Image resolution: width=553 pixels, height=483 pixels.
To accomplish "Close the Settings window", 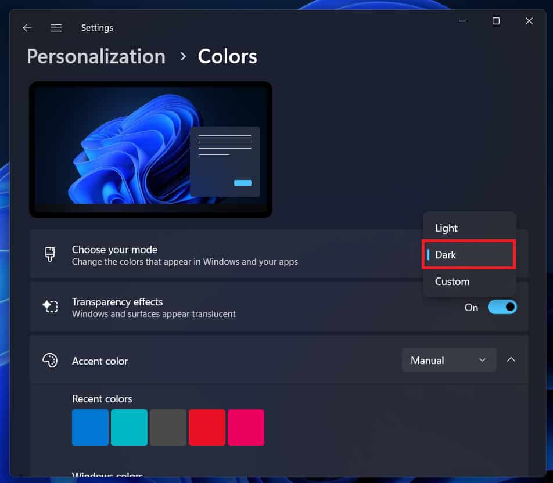I will click(x=529, y=21).
